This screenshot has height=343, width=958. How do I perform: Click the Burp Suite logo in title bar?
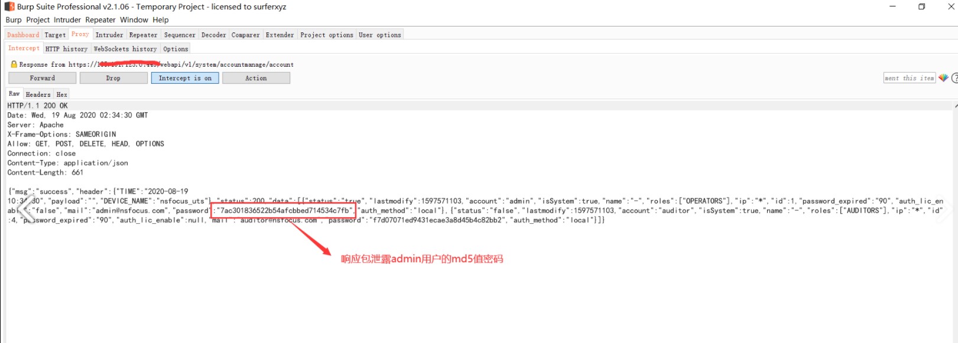9,6
